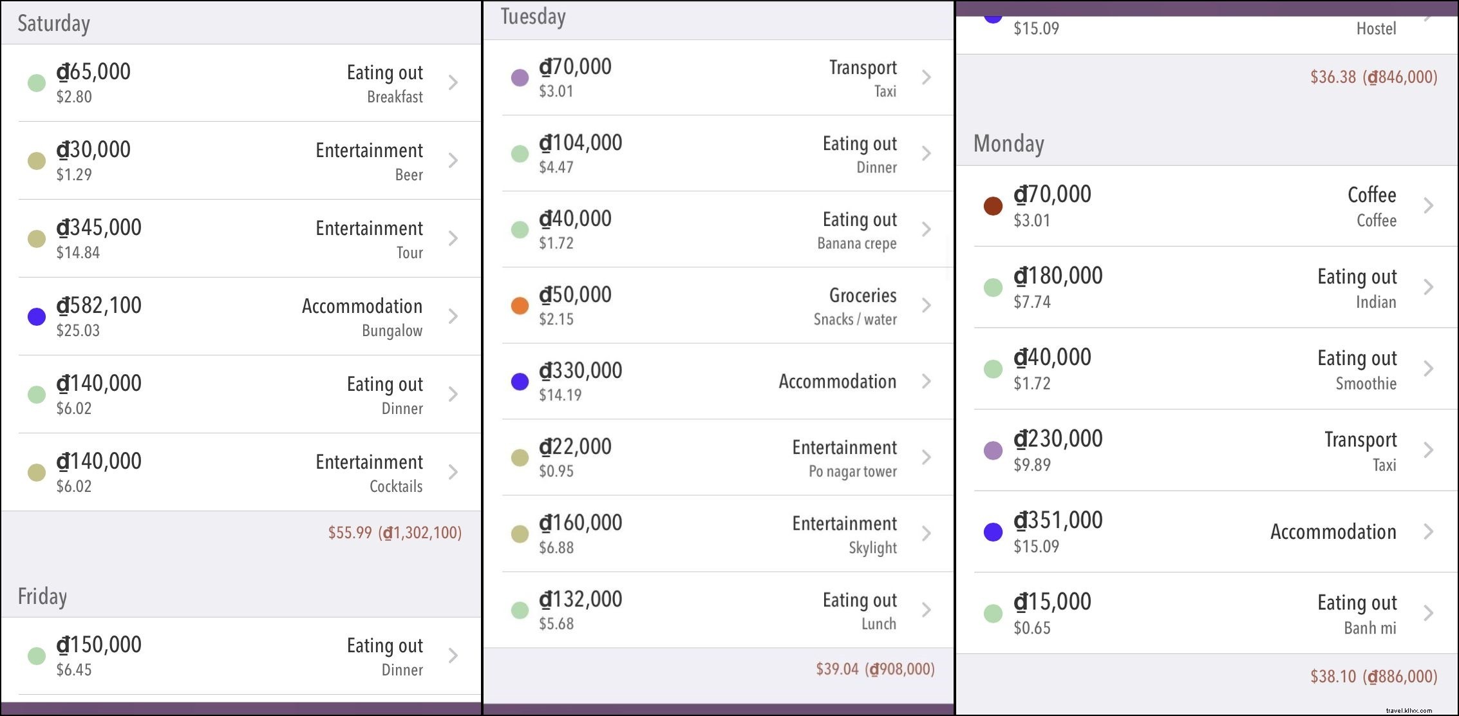The image size is (1459, 716).
Task: Select the Saturday section header
Action: tap(53, 23)
